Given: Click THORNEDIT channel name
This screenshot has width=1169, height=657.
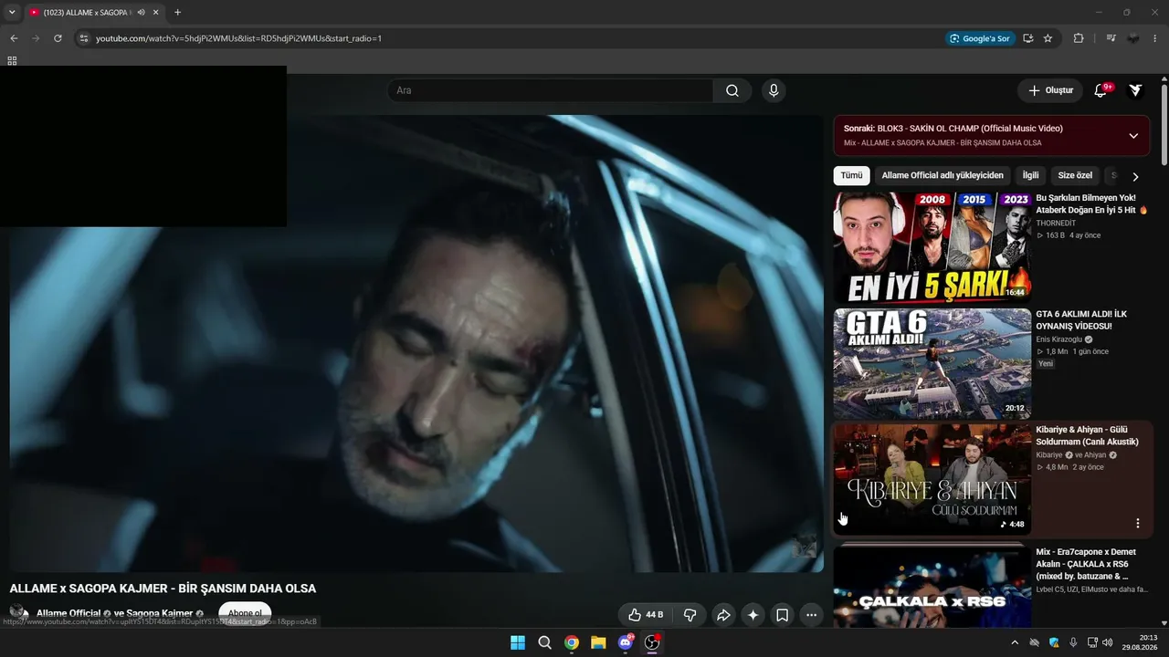Looking at the screenshot, I should pos(1056,223).
